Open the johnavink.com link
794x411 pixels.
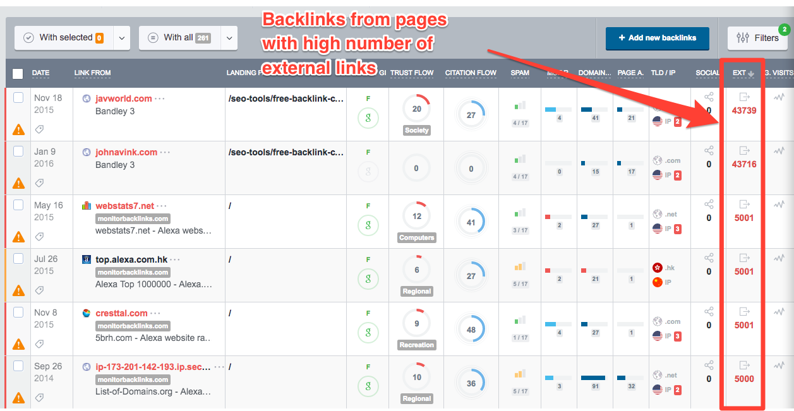coord(126,152)
